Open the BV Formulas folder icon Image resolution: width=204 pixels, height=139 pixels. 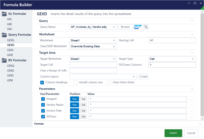click(x=4, y=60)
